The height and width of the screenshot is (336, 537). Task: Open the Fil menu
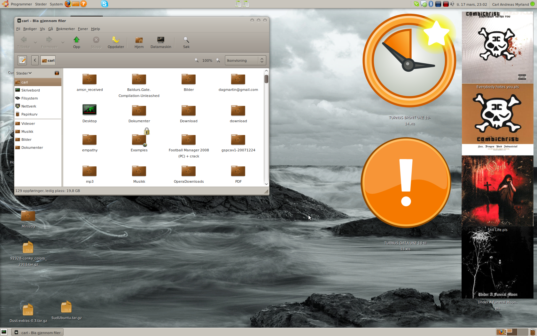[x=18, y=29]
